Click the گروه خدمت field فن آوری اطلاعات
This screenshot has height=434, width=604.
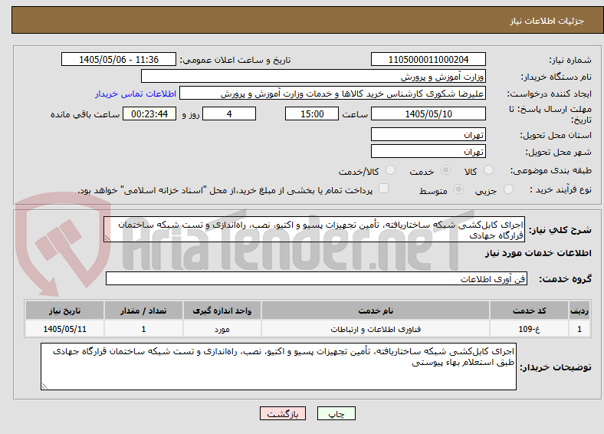pyautogui.click(x=317, y=278)
